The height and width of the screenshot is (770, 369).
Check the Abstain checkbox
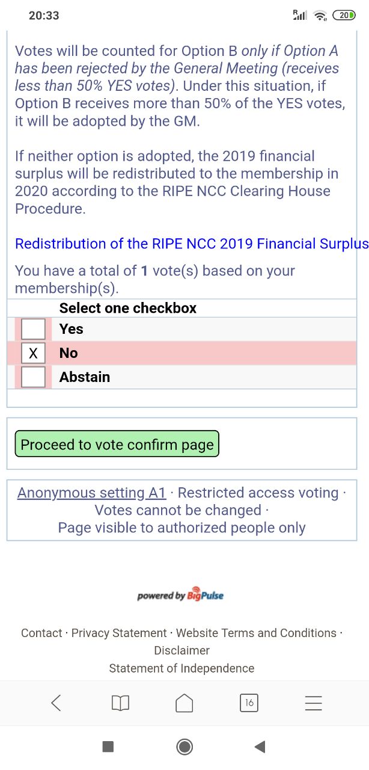coord(33,377)
